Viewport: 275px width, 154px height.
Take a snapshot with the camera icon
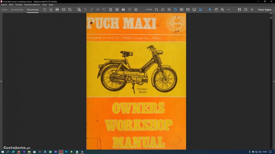[117, 10]
